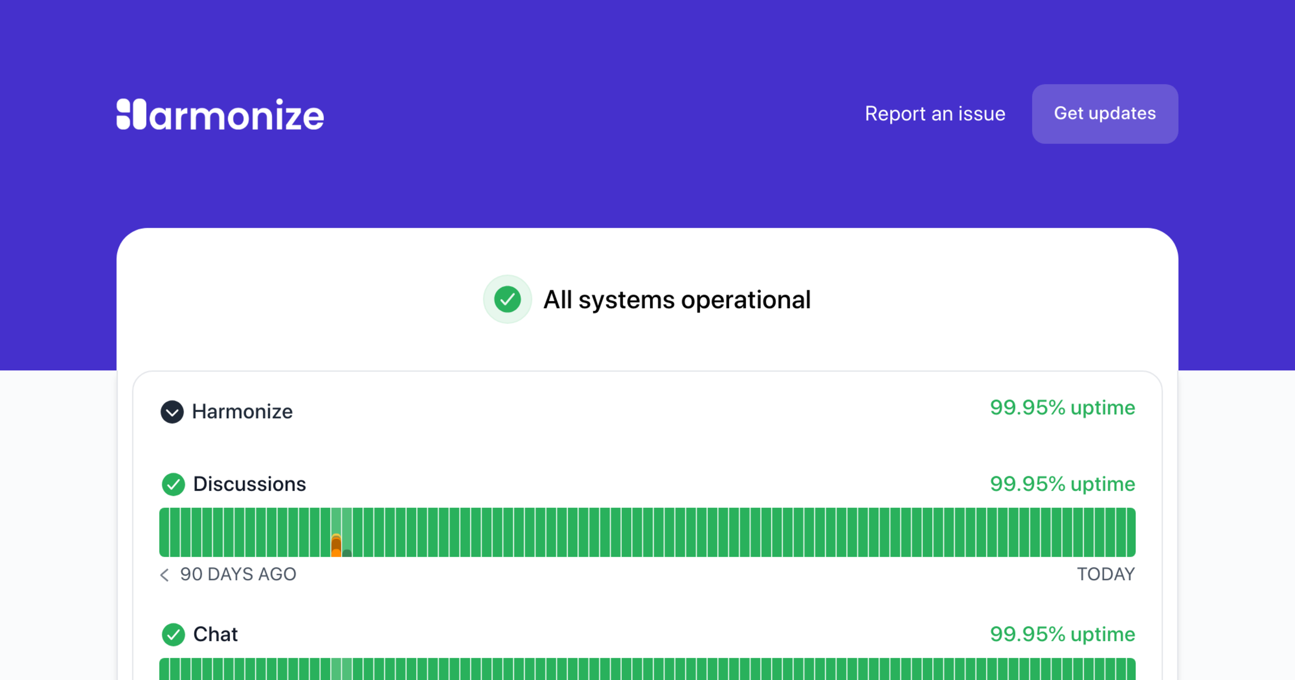Image resolution: width=1295 pixels, height=680 pixels.
Task: Click the back arrow next to 90 DAYS AGO
Action: point(164,575)
